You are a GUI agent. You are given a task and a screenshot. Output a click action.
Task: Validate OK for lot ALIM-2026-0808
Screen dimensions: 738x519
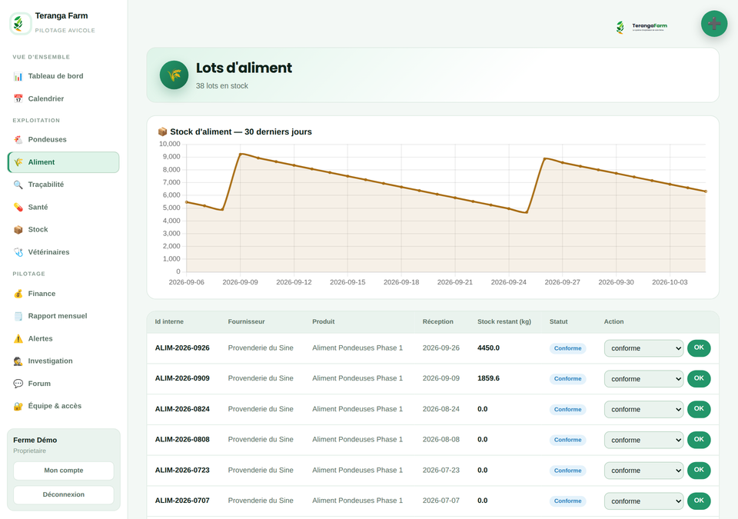pos(699,440)
